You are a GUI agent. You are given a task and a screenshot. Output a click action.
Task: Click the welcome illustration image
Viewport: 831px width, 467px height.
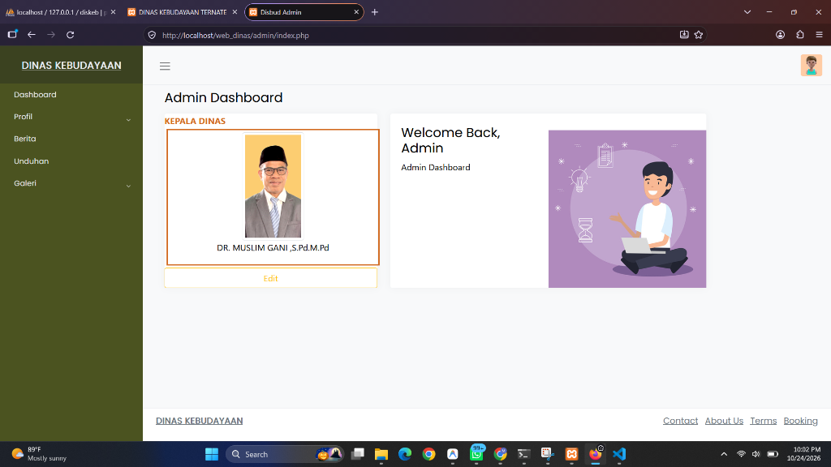click(627, 208)
